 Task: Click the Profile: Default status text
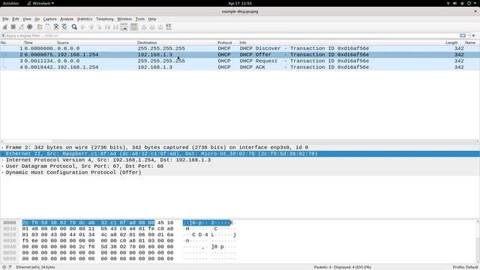tap(465, 267)
